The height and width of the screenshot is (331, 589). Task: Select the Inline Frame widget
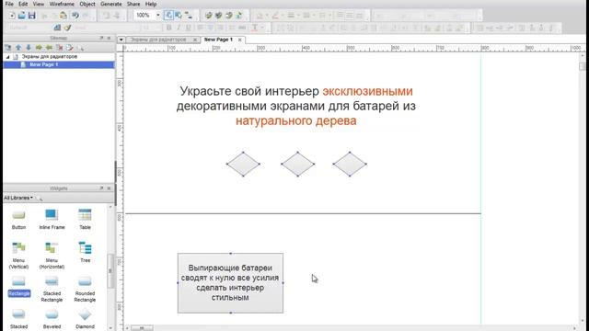pos(52,219)
